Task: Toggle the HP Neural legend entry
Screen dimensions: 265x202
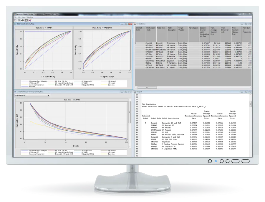Action: click(111, 81)
